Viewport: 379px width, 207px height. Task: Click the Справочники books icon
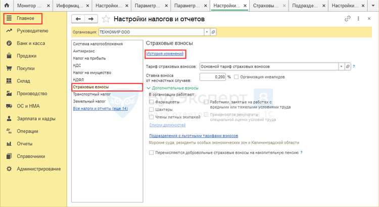pos(9,156)
